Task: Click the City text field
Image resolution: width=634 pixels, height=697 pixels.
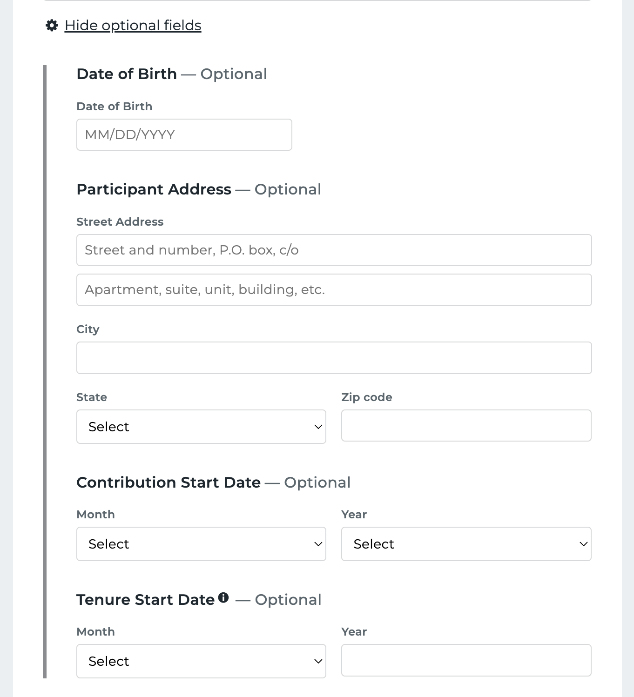Action: click(x=334, y=358)
